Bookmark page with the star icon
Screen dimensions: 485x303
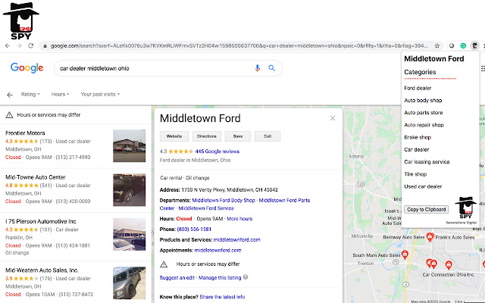pyautogui.click(x=437, y=45)
